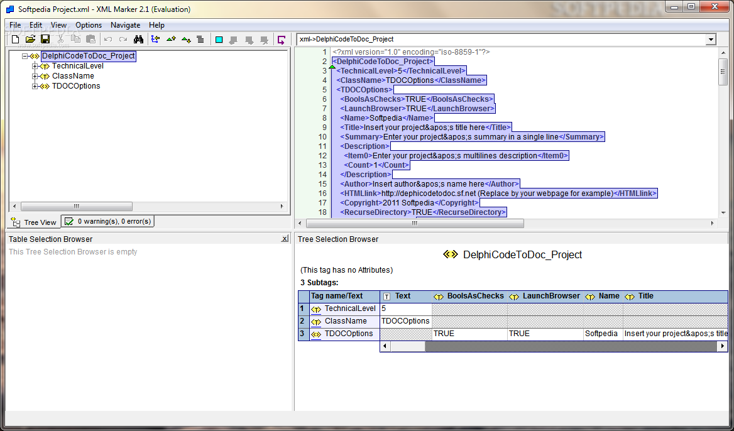Click the Undo arrow icon

(108, 40)
